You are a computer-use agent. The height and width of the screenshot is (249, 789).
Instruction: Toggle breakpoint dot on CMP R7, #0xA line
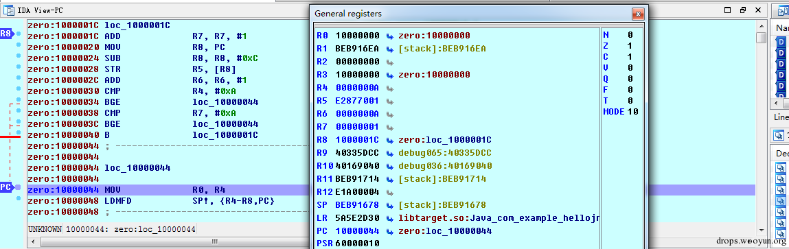click(18, 110)
